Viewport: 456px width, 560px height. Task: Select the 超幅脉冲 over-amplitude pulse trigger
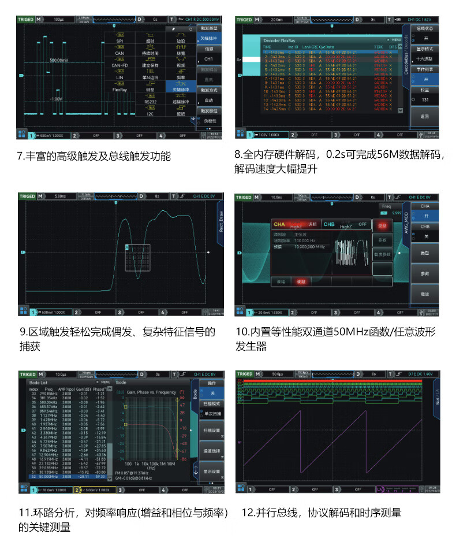coord(181,99)
